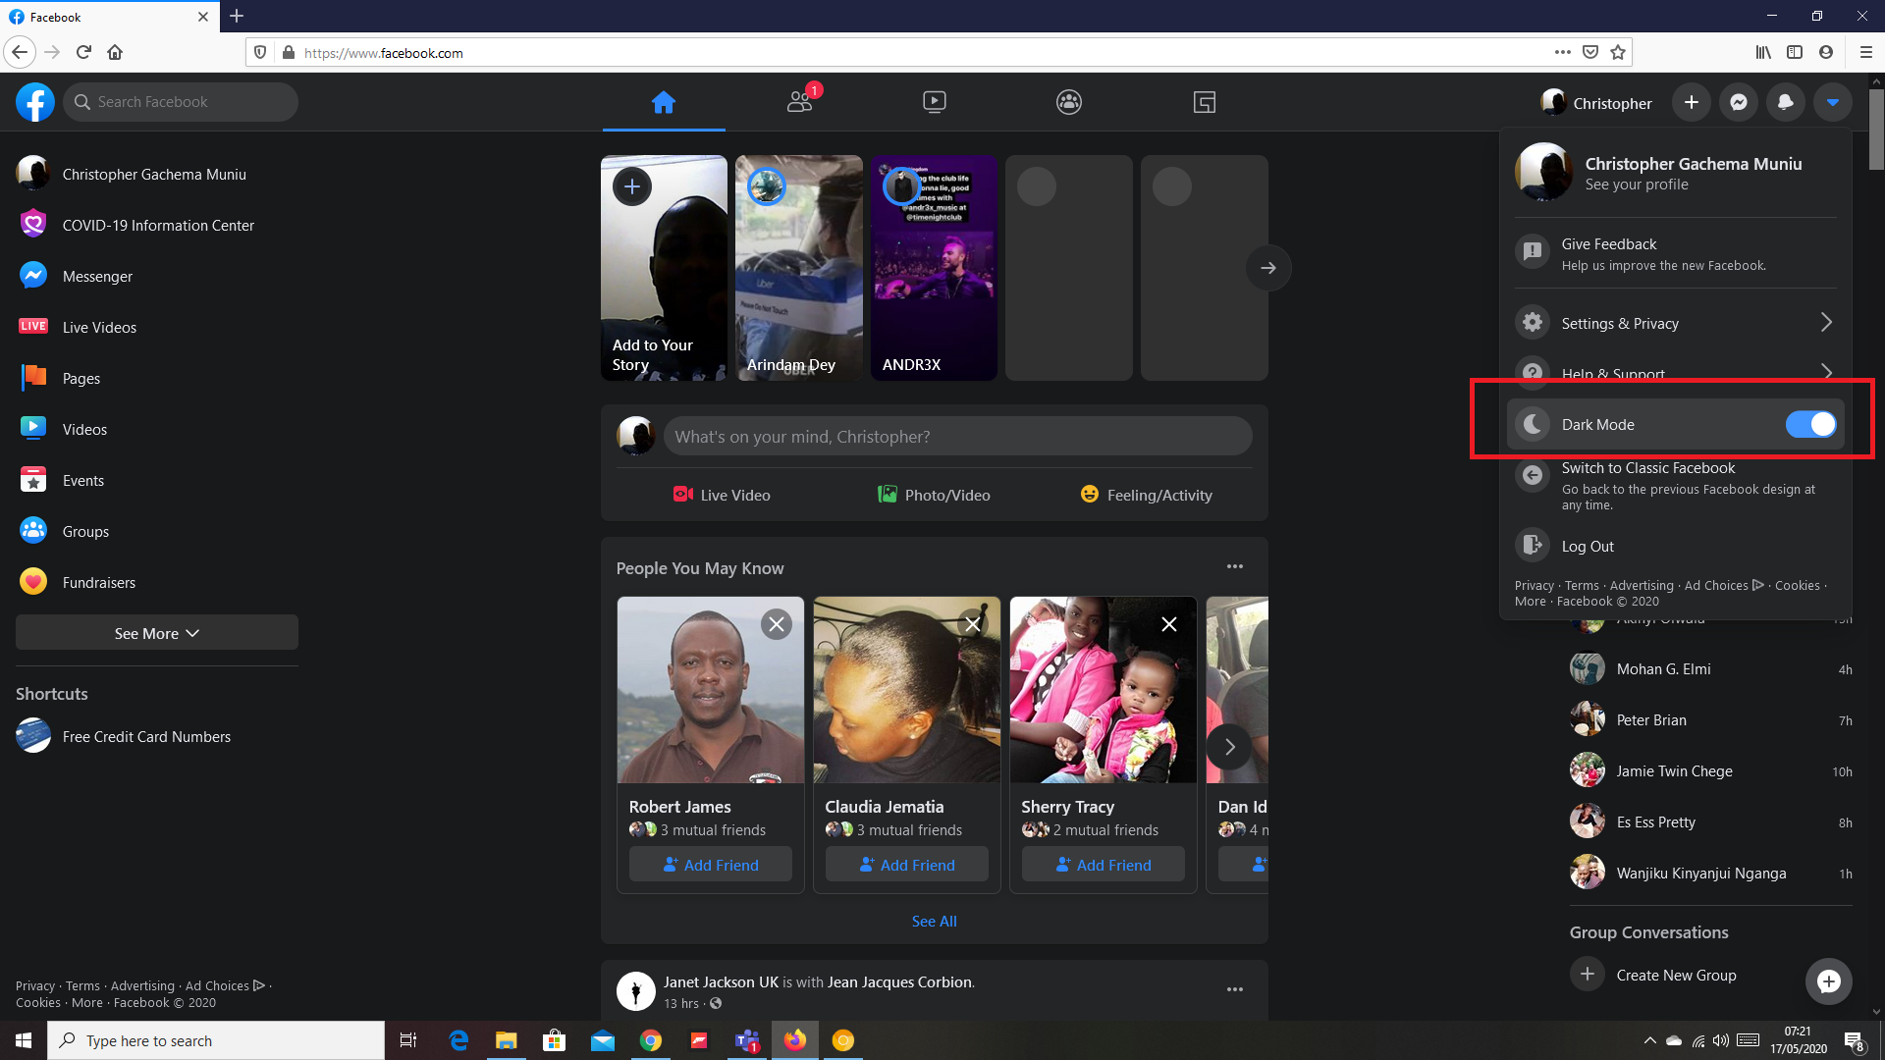Expand Settings & Privacy submenu chevron
1885x1060 pixels.
[x=1826, y=323]
